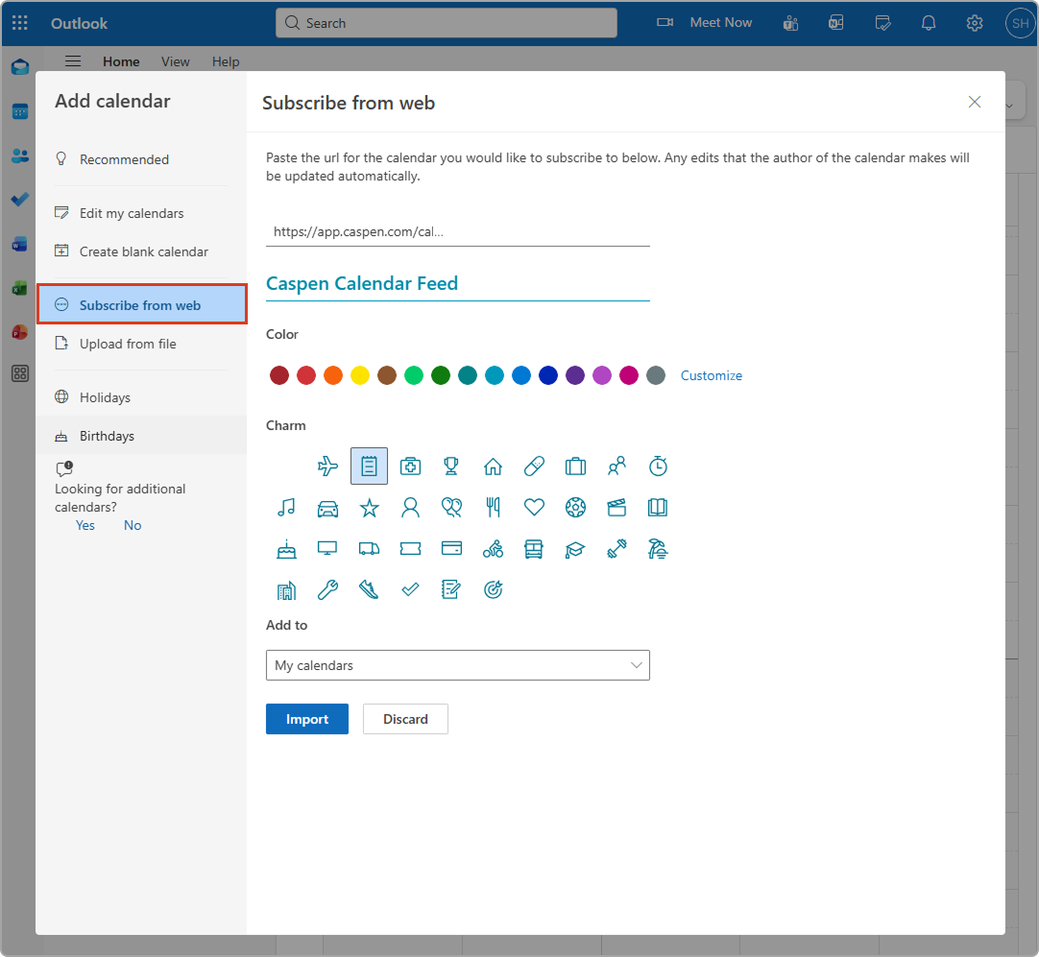Select the airplane charm icon
1039x957 pixels.
[327, 467]
